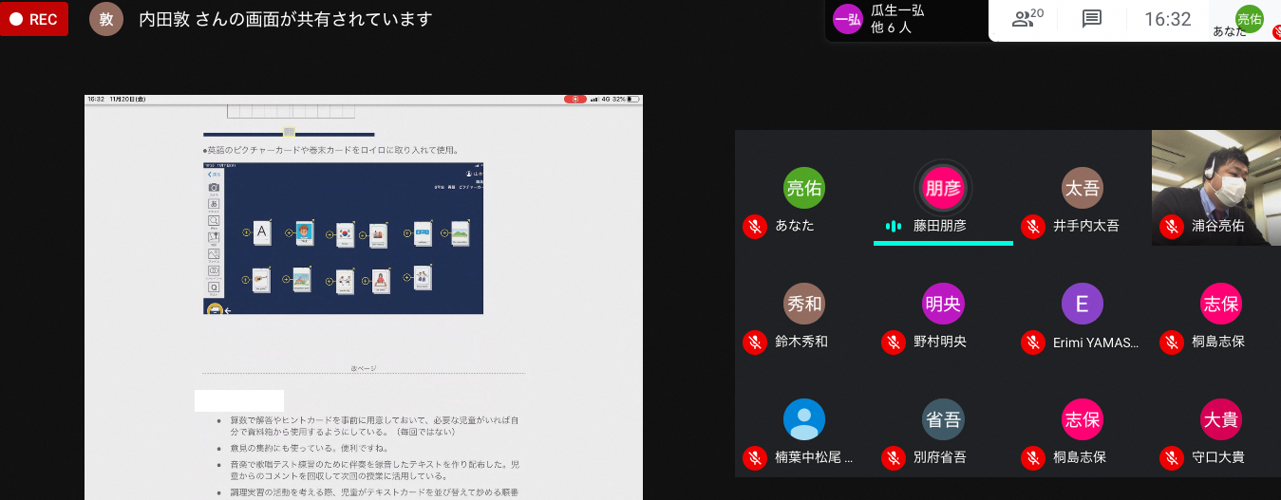Click the camera tool in shared LoiLoNote sidebar
The image size is (1281, 500).
click(x=214, y=188)
